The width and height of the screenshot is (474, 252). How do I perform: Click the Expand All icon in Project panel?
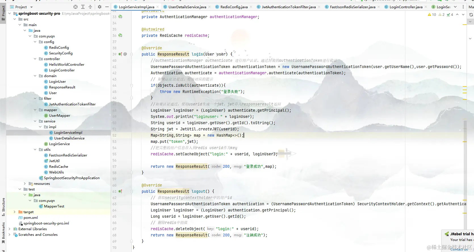click(x=83, y=7)
